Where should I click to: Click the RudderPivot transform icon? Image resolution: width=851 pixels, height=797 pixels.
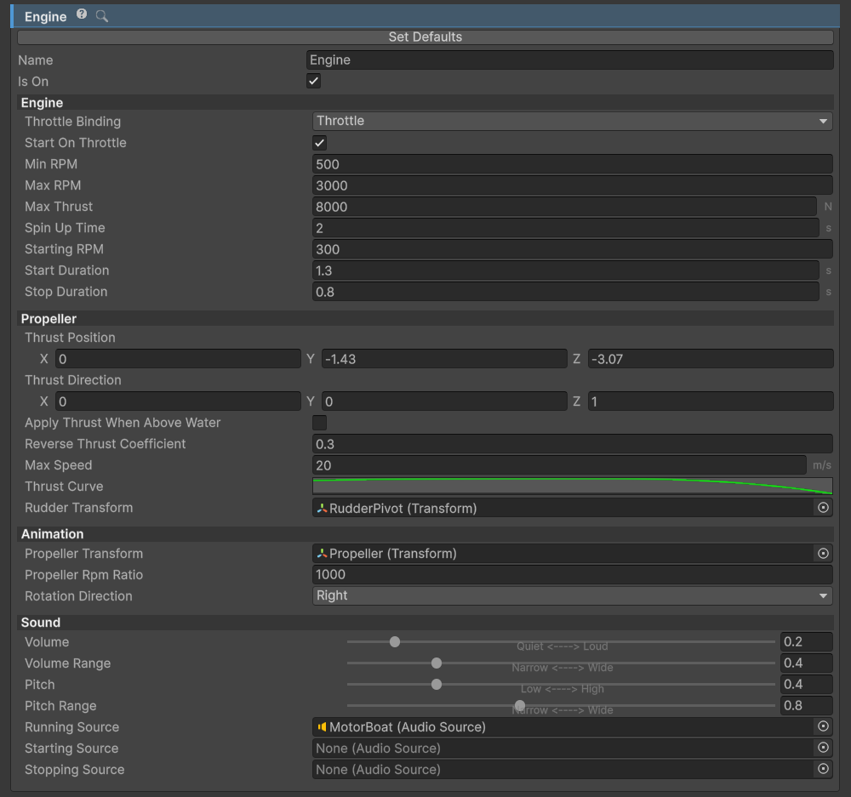pyautogui.click(x=322, y=509)
